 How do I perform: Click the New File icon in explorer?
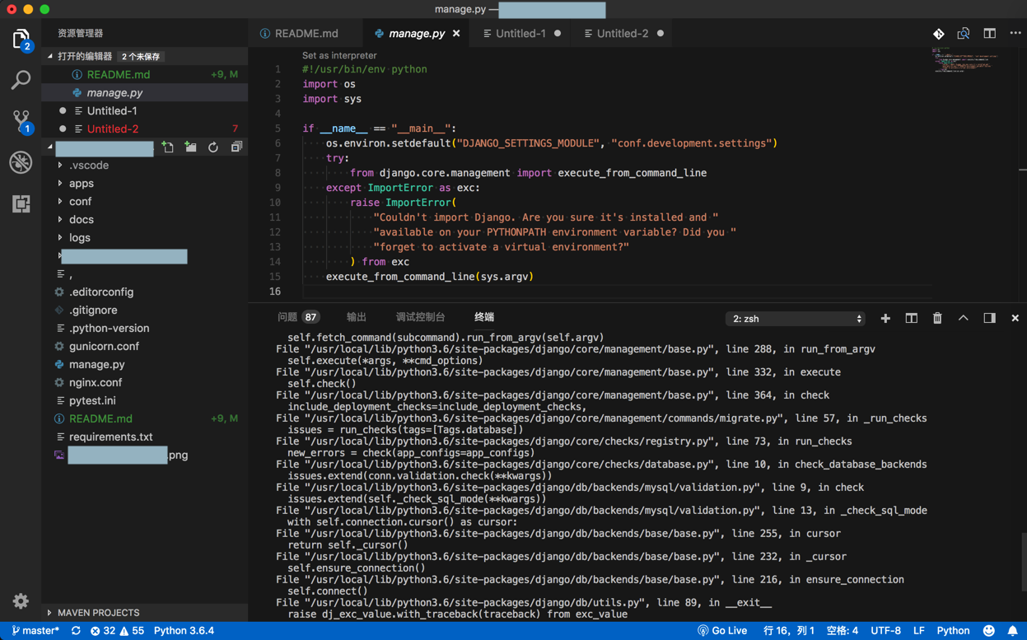(x=168, y=147)
